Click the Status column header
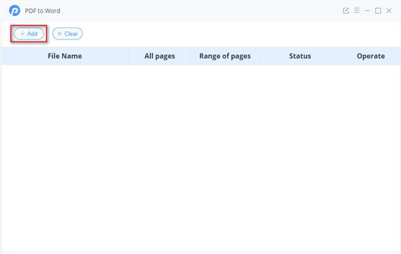 300,56
